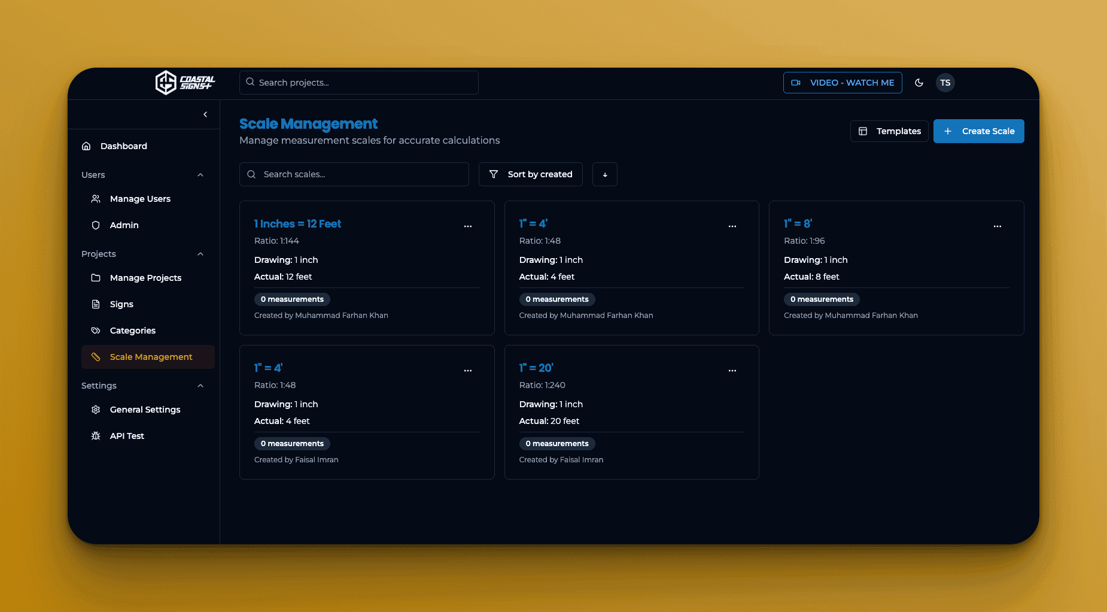
Task: Open options menu for 1" = 20' card
Action: pyautogui.click(x=732, y=371)
